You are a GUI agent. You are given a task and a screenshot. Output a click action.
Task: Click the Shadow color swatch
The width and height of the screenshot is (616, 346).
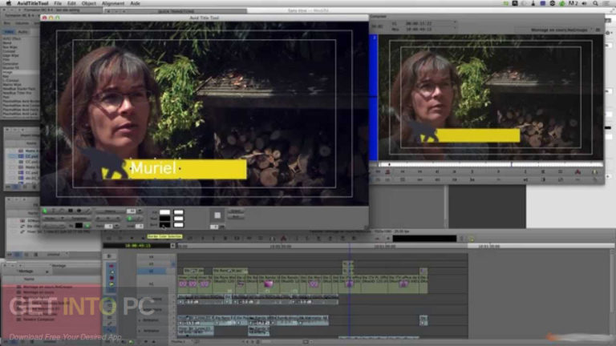(164, 219)
